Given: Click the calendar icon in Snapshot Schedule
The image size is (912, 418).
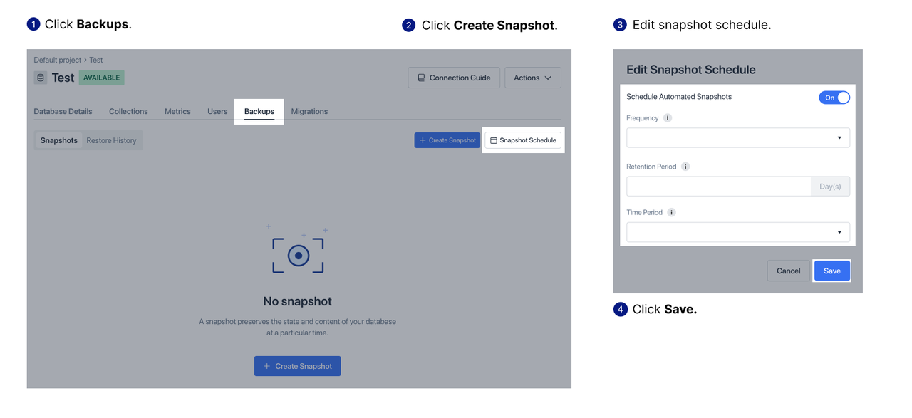Looking at the screenshot, I should [x=494, y=140].
